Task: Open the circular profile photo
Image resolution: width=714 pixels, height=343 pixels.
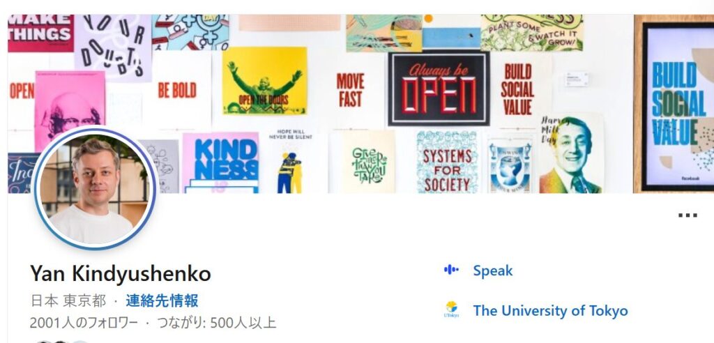Action: 96,188
